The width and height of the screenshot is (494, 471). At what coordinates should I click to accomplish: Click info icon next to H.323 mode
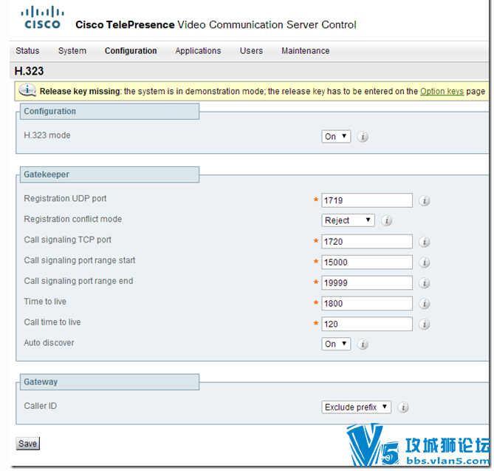pos(363,137)
